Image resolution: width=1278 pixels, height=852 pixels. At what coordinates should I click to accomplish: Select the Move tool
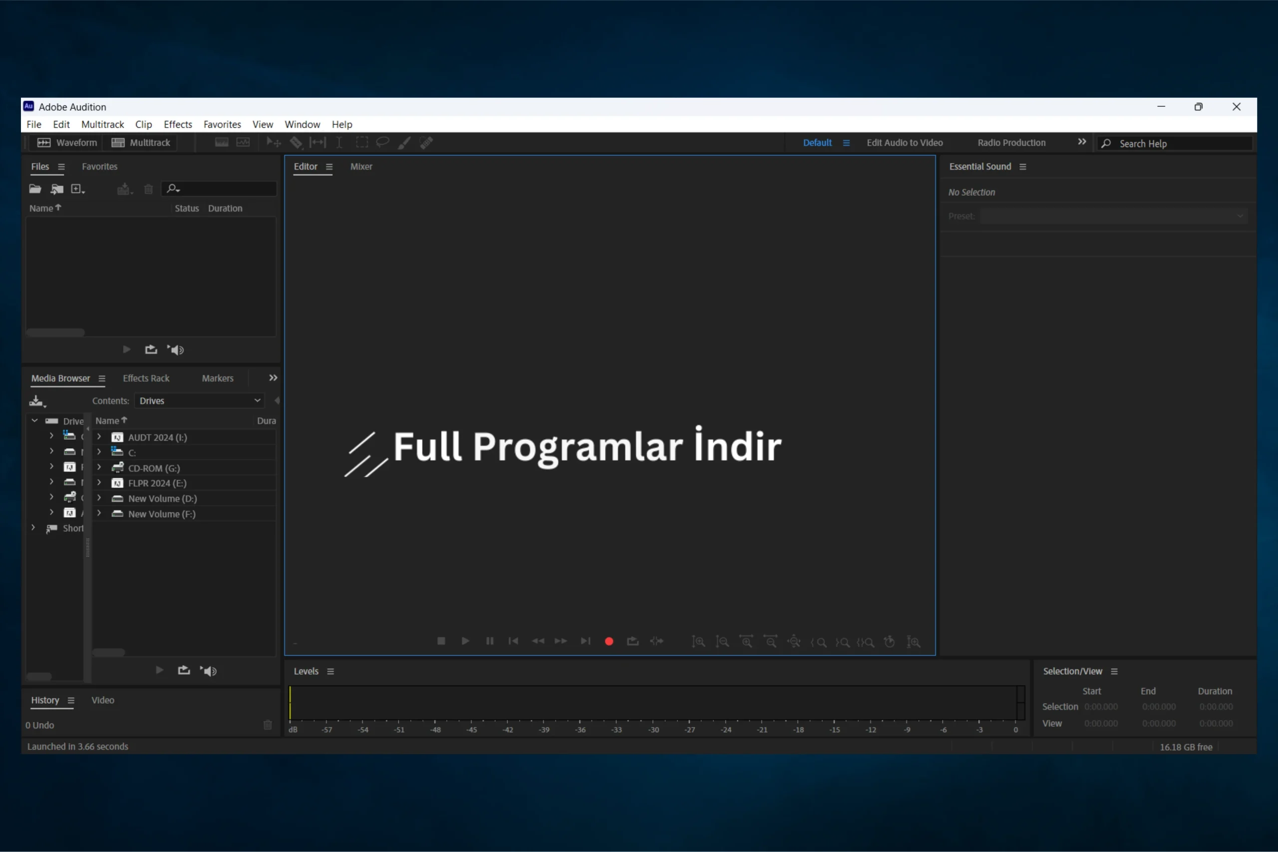tap(273, 142)
